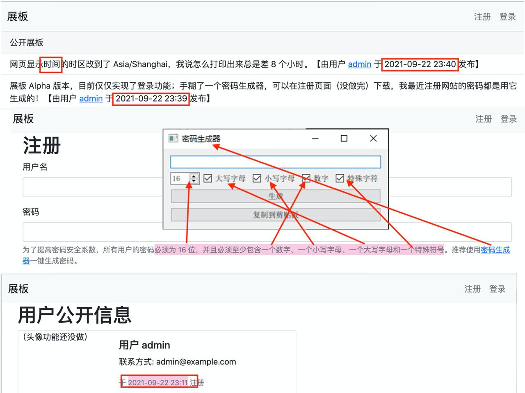Toggle the 大写字母 checkbox
The width and height of the screenshot is (525, 393).
pos(208,178)
